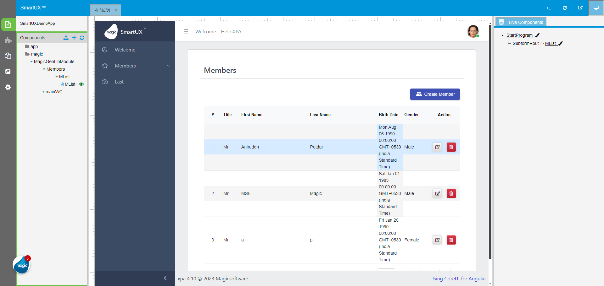Click the edit icon for member Aniruddh Potdar

click(x=437, y=147)
